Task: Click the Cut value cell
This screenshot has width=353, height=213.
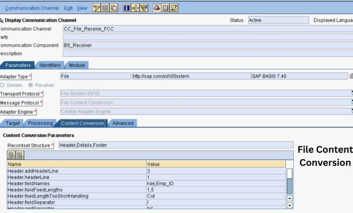Action: click(x=216, y=196)
